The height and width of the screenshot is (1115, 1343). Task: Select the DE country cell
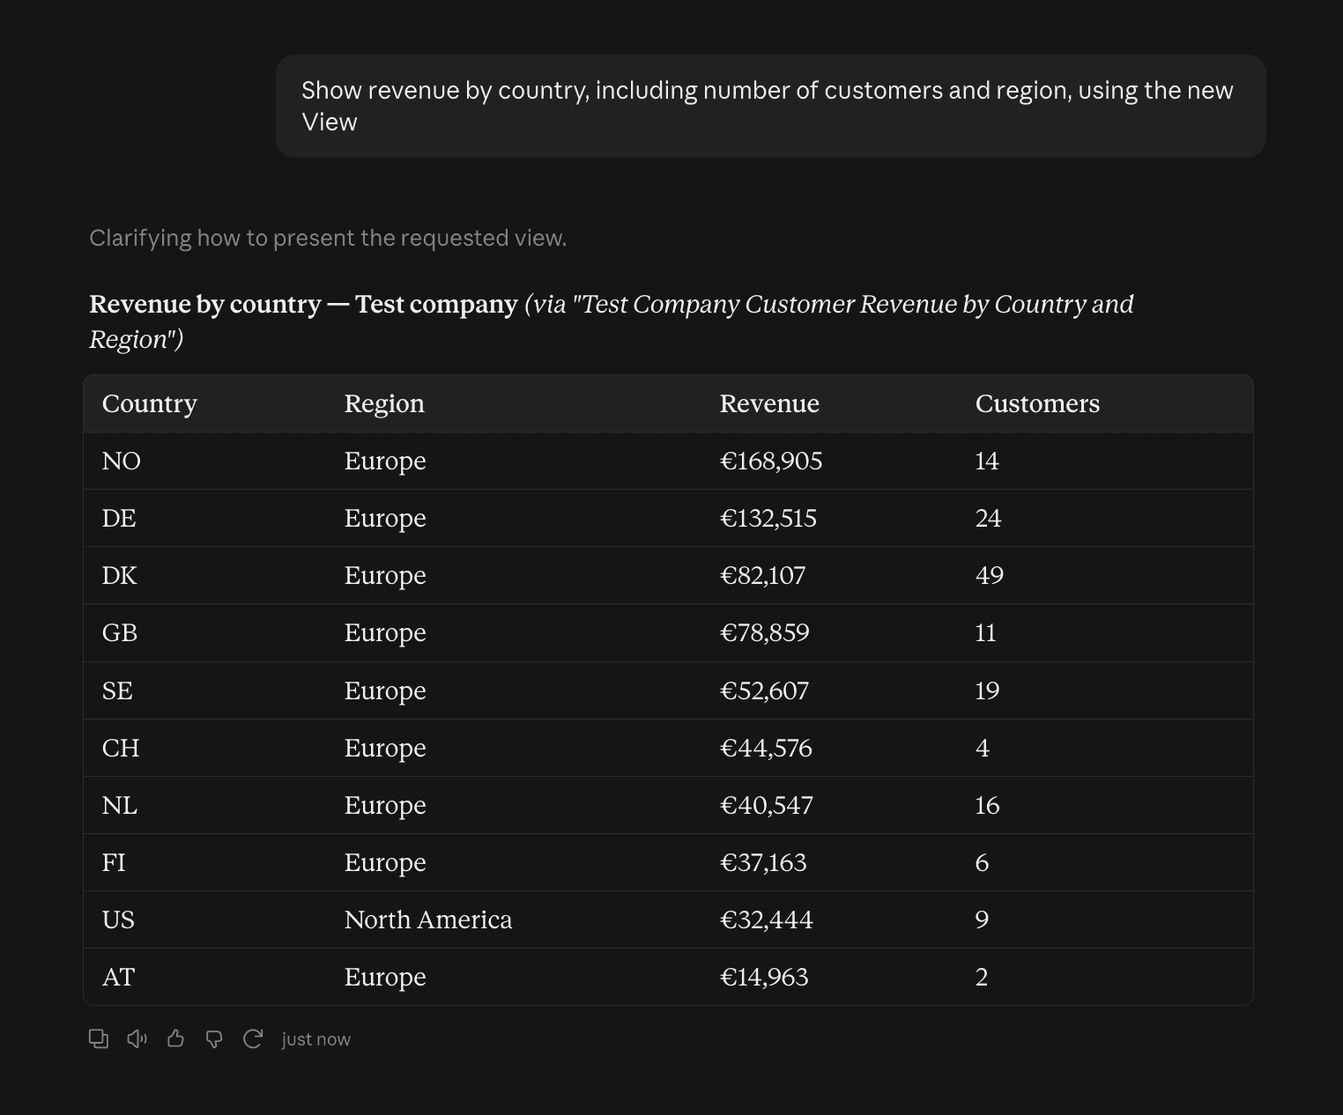click(x=119, y=518)
